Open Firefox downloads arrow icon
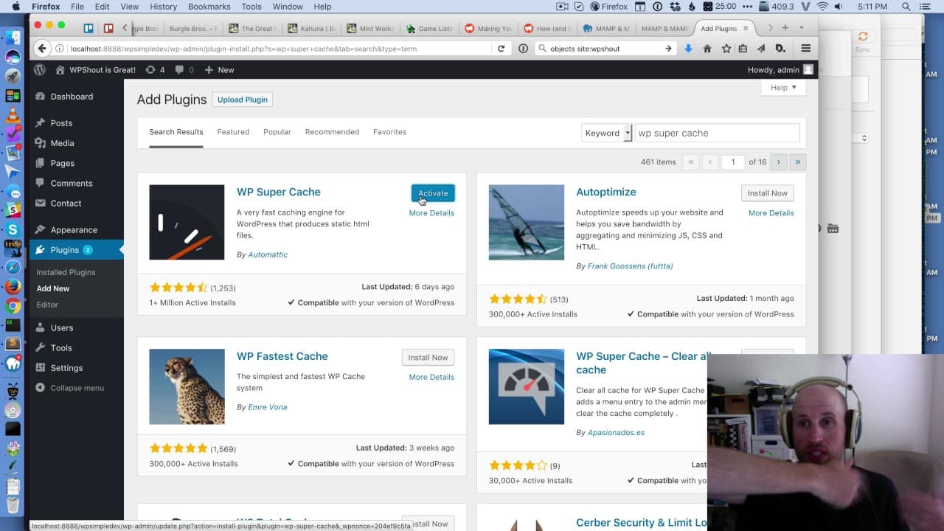This screenshot has width=944, height=531. click(x=688, y=49)
